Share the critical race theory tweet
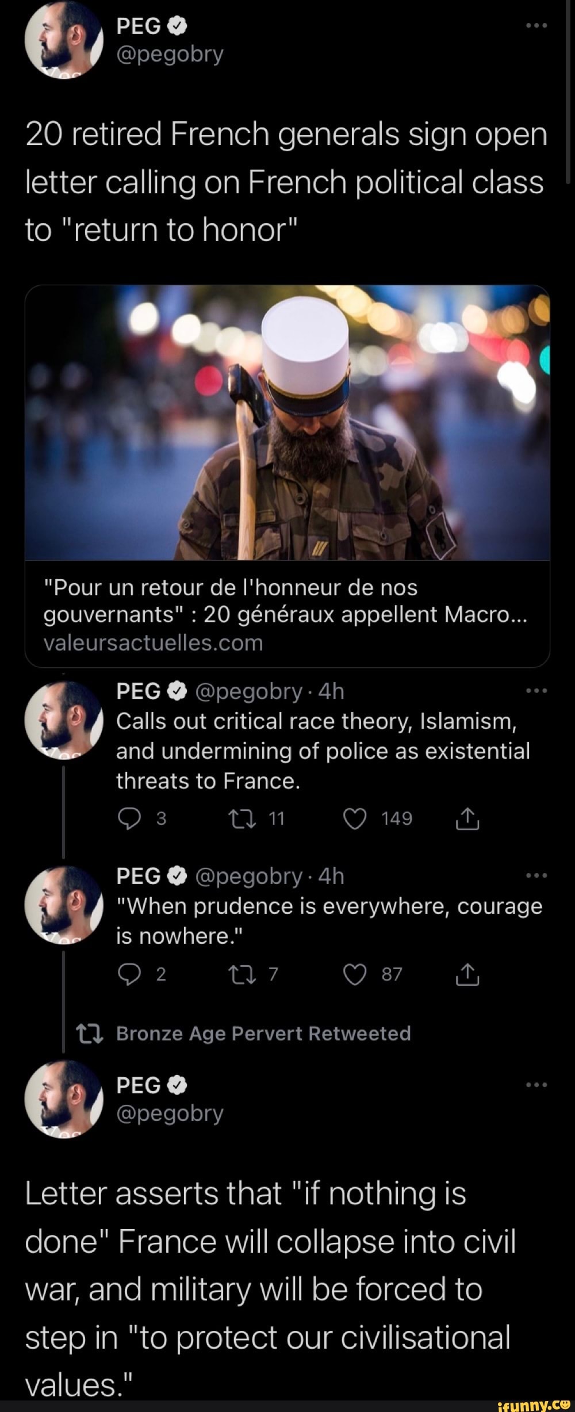The width and height of the screenshot is (575, 1412). click(467, 818)
